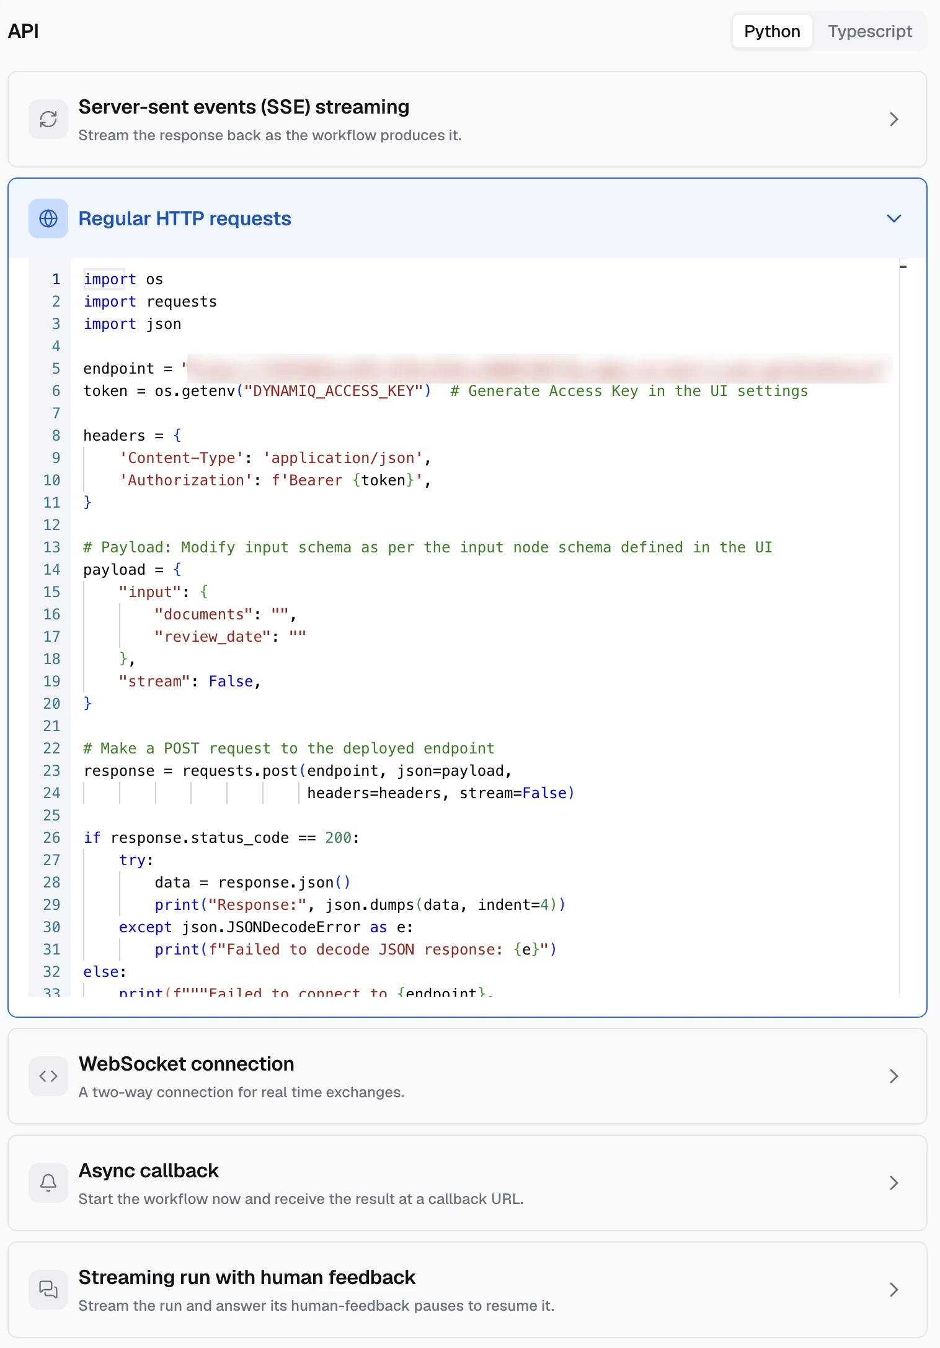Open Streaming run with human feedback title

pos(247,1277)
